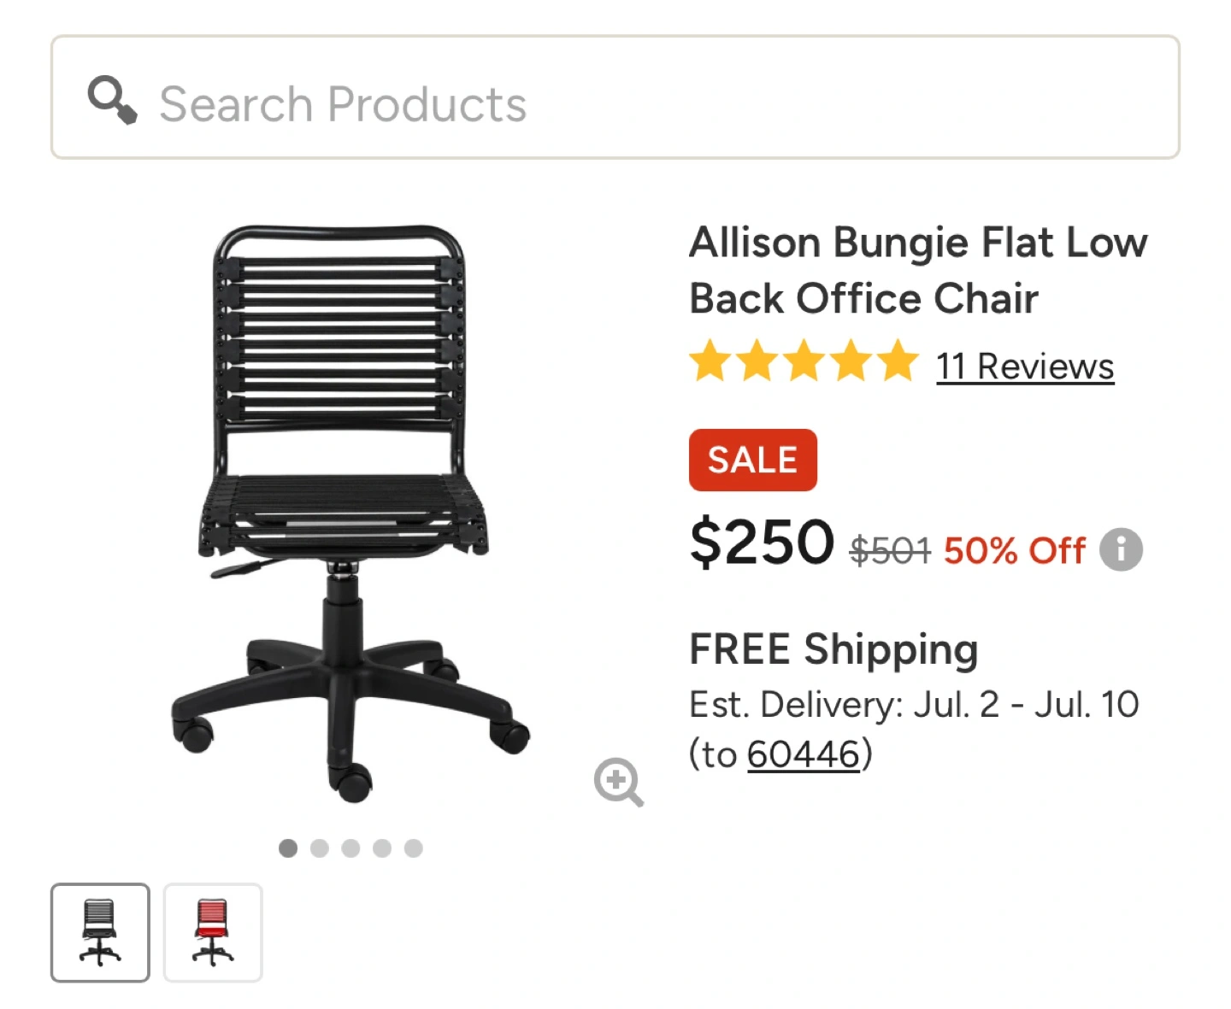Open the 11 Reviews link
The image size is (1231, 1009).
pyautogui.click(x=1025, y=367)
